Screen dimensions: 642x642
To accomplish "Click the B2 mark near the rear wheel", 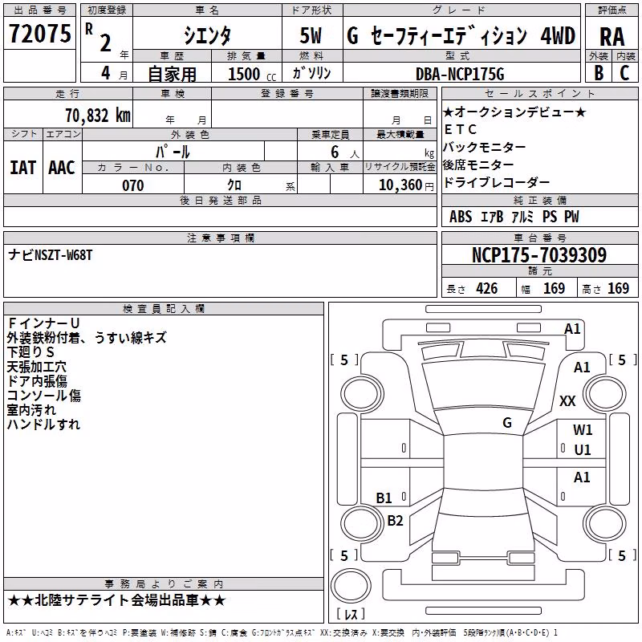I will click(x=395, y=520).
